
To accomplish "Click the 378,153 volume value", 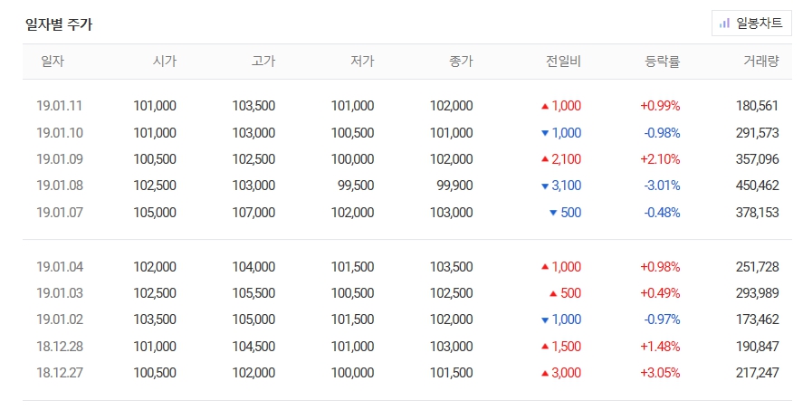I will coord(758,213).
